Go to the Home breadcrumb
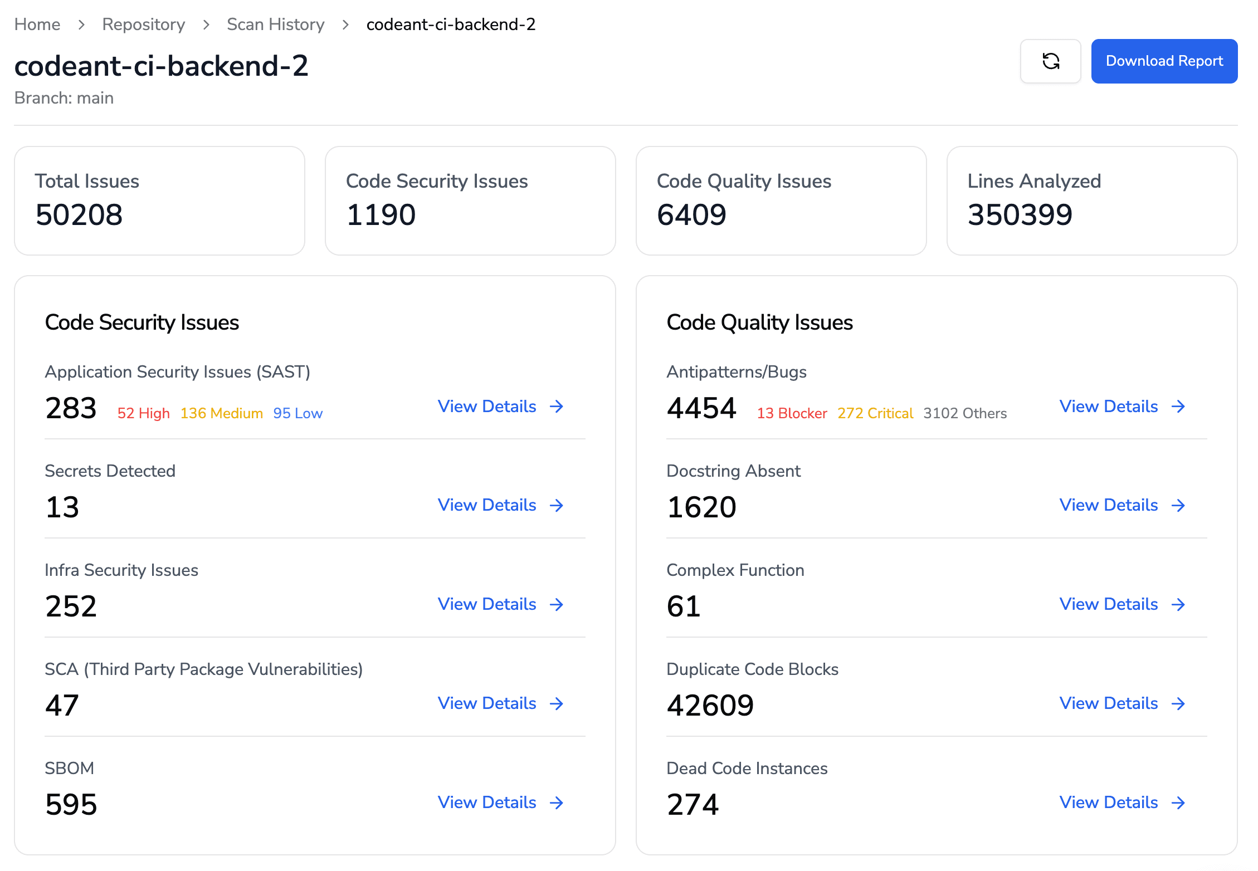 (37, 25)
